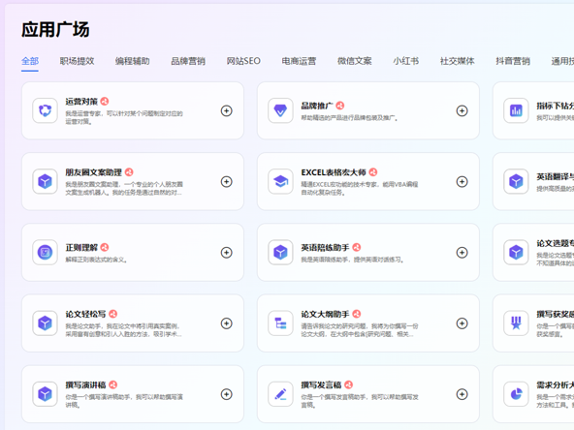574x430 pixels.
Task: Switch to the 职场提效 tab
Action: click(77, 61)
